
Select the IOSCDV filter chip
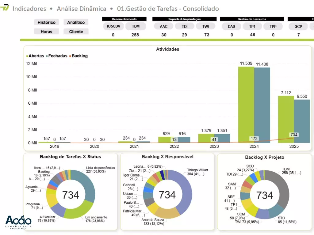click(113, 26)
